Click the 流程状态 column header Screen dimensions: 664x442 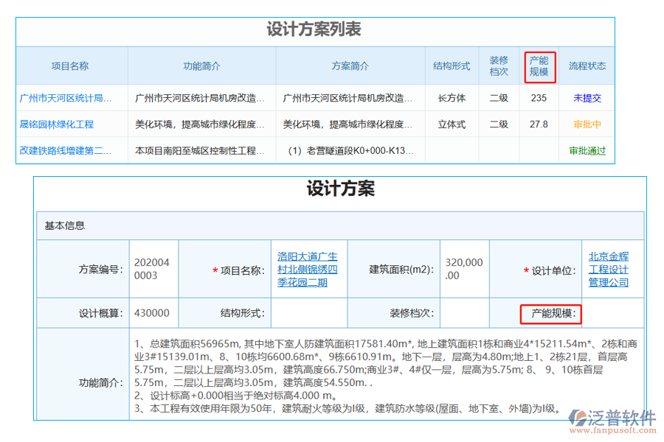click(x=586, y=66)
